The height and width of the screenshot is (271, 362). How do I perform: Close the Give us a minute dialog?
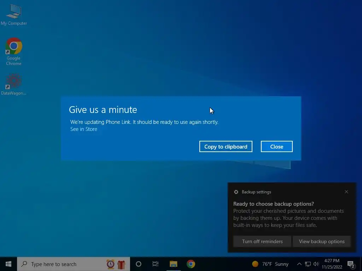(x=276, y=146)
